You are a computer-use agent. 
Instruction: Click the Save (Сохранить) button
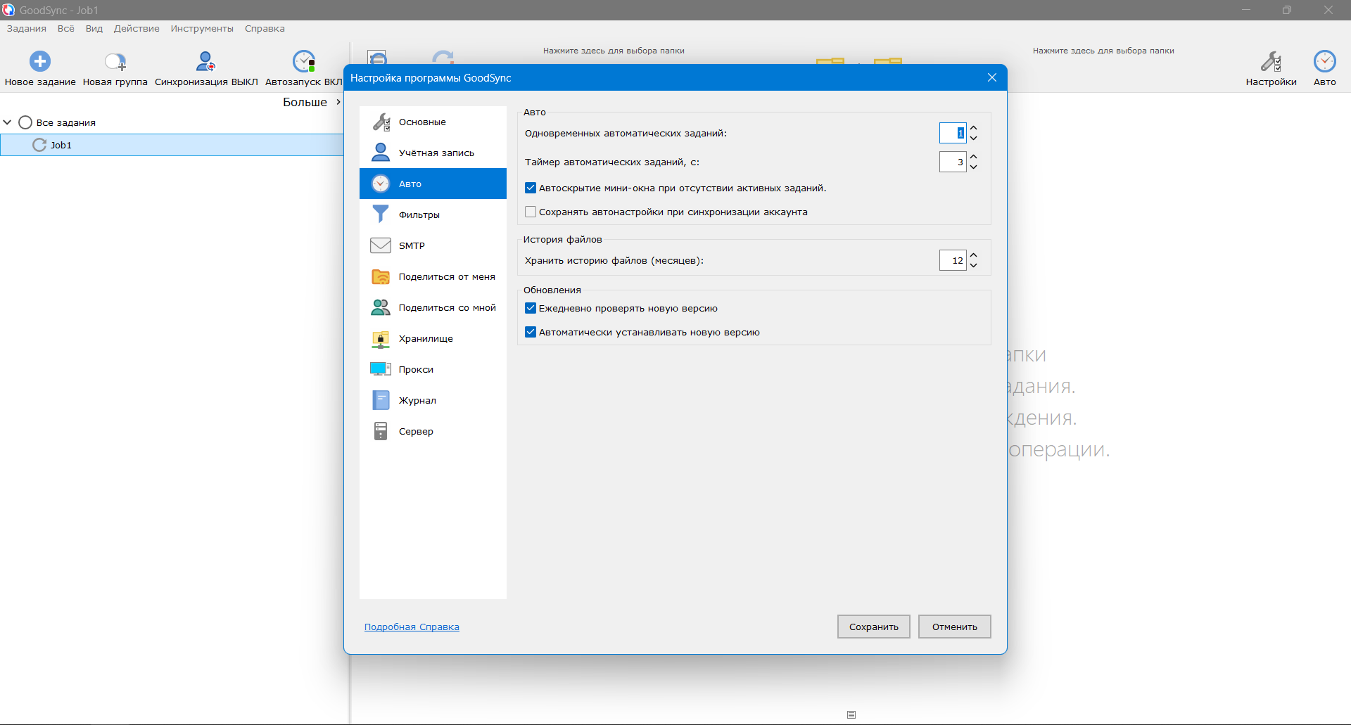[873, 627]
